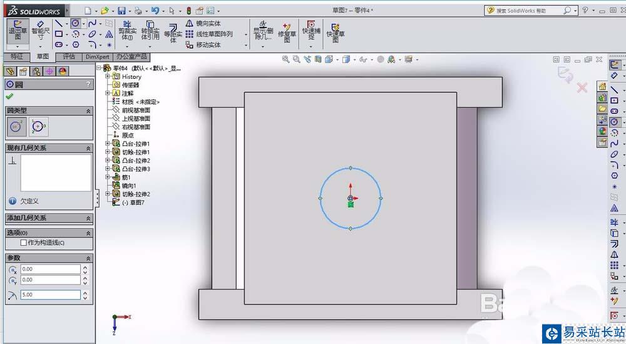Open the search SolidWorks help dropdown arrow
The height and width of the screenshot is (344, 626).
pos(575,11)
